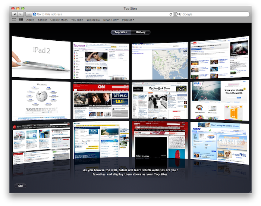Screen dimensions: 261x206
Task: Switch to the History tab
Action: [141, 32]
